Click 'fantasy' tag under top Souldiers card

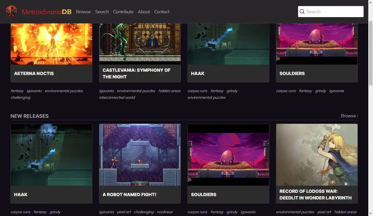(306, 91)
